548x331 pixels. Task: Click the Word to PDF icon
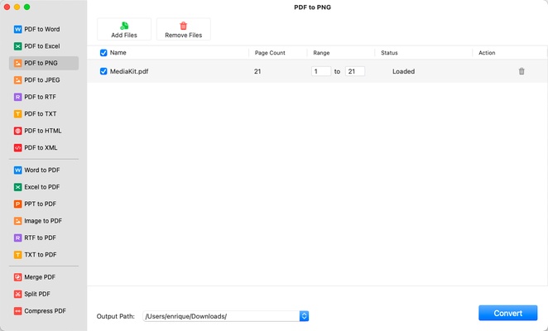(x=17, y=170)
